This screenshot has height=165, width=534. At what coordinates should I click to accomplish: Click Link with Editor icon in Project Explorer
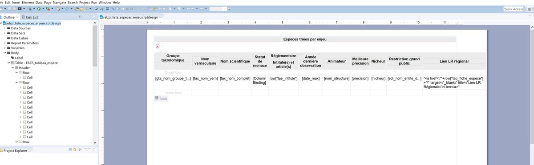[75, 149]
